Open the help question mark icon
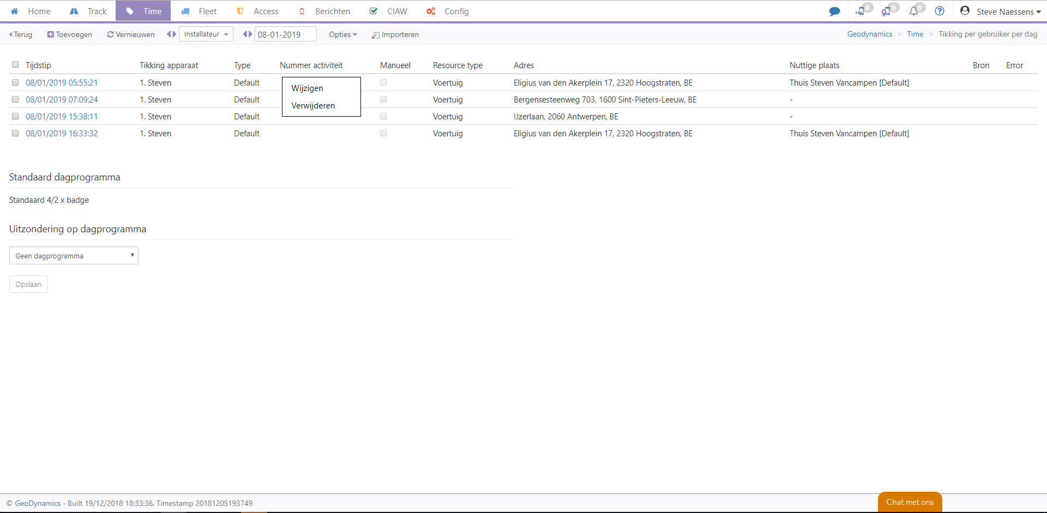The width and height of the screenshot is (1047, 513). pyautogui.click(x=940, y=11)
